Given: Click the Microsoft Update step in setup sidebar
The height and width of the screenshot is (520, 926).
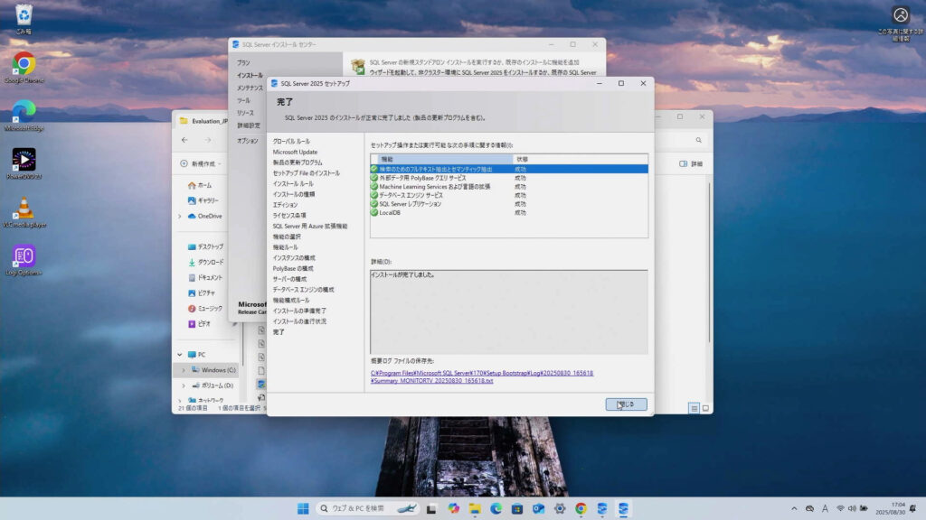Looking at the screenshot, I should coord(296,152).
